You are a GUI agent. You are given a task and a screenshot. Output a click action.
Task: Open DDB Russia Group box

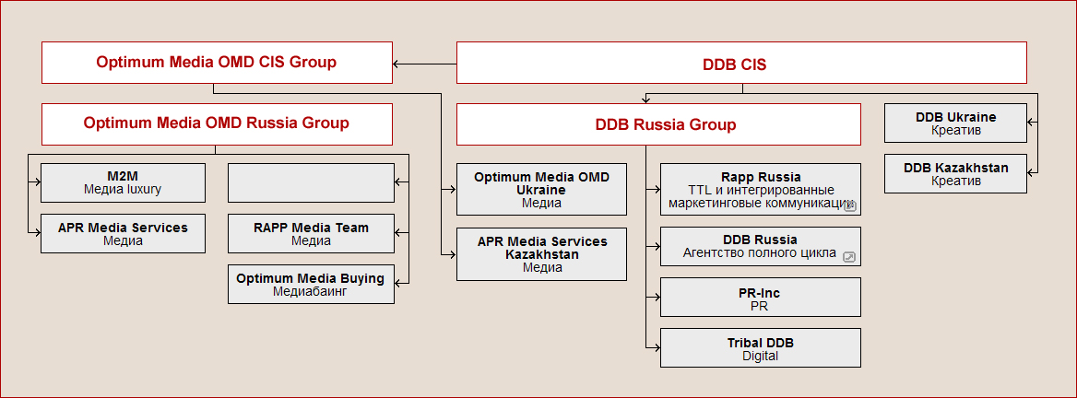tap(658, 124)
